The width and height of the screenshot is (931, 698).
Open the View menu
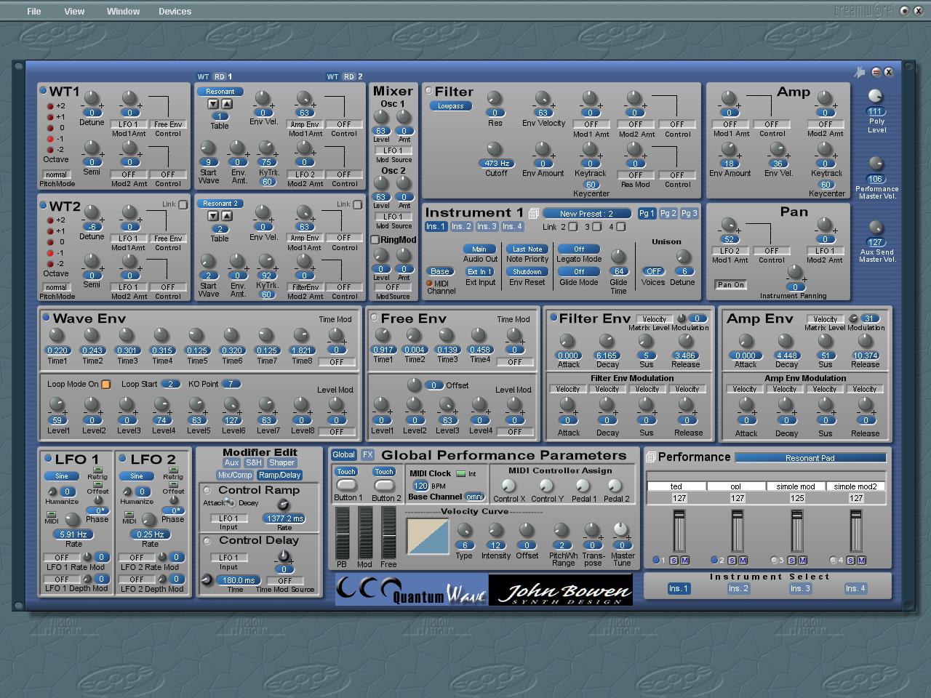pos(74,12)
